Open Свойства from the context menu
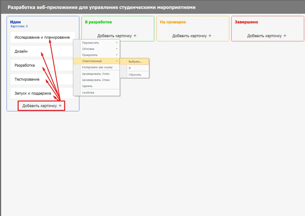The width and height of the screenshot is (305, 216). pyautogui.click(x=88, y=93)
